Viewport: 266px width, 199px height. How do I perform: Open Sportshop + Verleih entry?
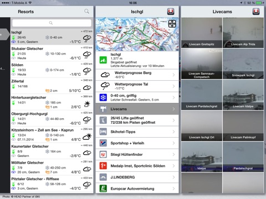click(137, 143)
